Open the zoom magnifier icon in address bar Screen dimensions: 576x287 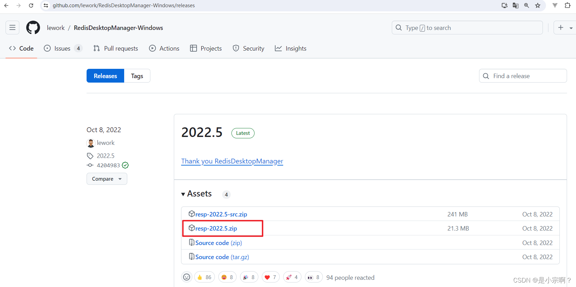(527, 6)
